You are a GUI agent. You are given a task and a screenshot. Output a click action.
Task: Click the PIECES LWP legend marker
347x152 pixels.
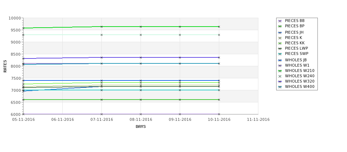pos(280,49)
